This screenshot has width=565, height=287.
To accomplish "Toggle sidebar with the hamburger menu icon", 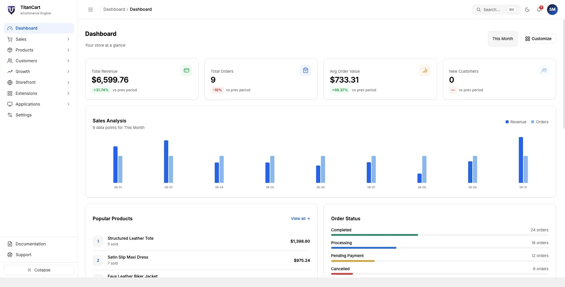I will 91,10.
